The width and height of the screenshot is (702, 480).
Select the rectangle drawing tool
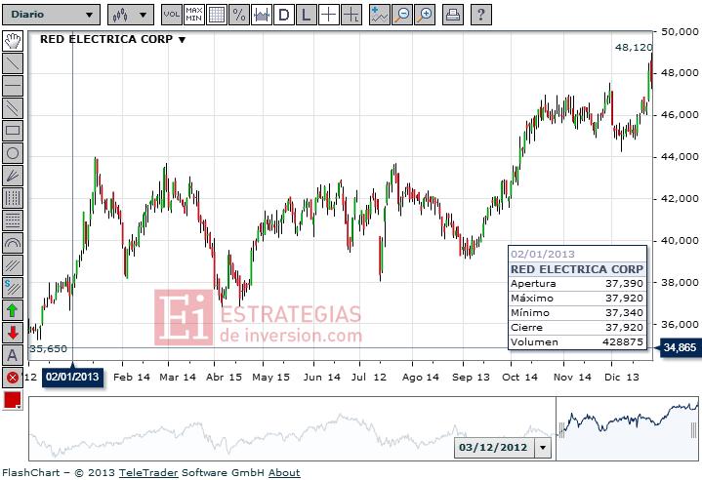(x=13, y=131)
